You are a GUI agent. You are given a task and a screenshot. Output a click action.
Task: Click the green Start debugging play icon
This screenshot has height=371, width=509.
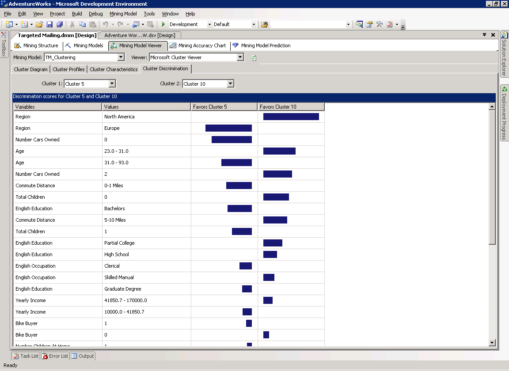[x=163, y=24]
